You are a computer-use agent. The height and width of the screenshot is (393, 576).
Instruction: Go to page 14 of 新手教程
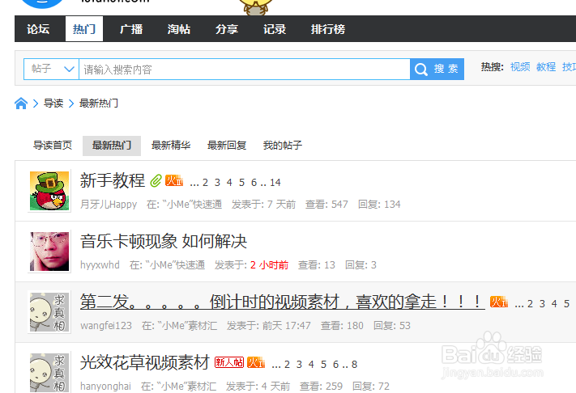(x=275, y=183)
